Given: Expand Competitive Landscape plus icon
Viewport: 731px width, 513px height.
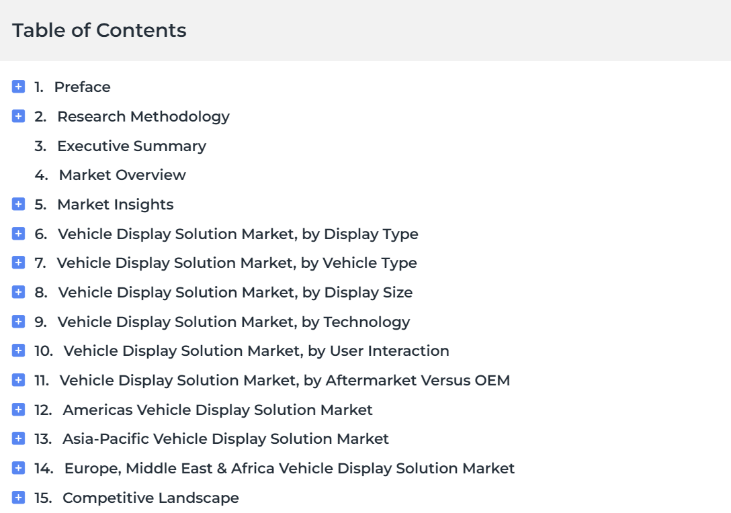Looking at the screenshot, I should click(18, 498).
